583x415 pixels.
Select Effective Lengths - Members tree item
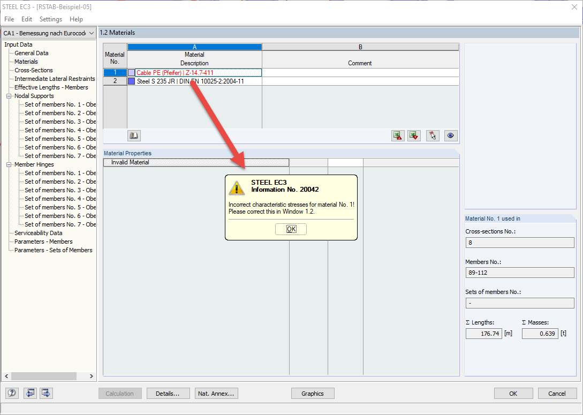click(51, 87)
